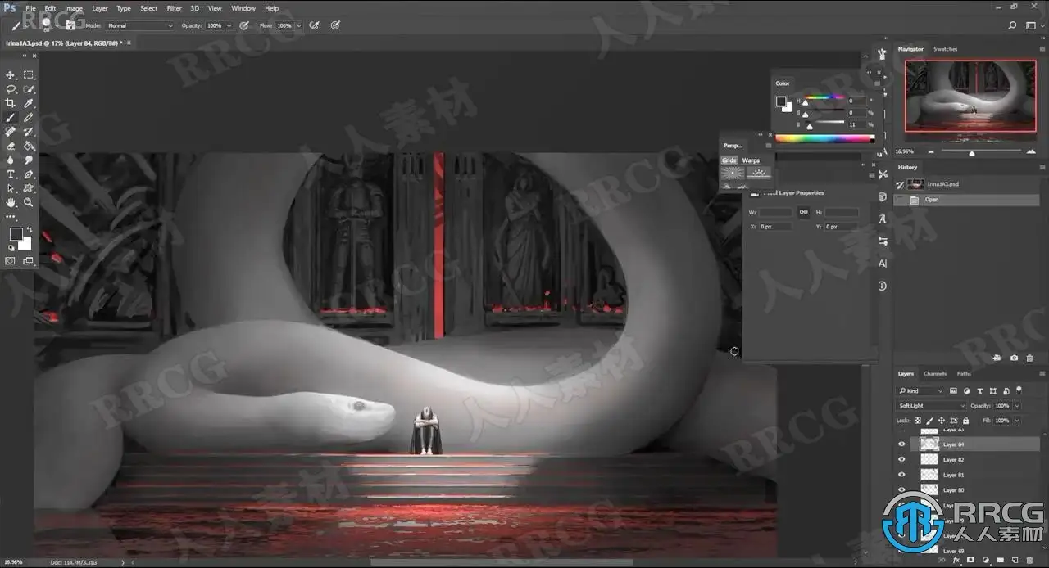Toggle layer filtering on or off
Screen dimensions: 1049x568
(1019, 390)
